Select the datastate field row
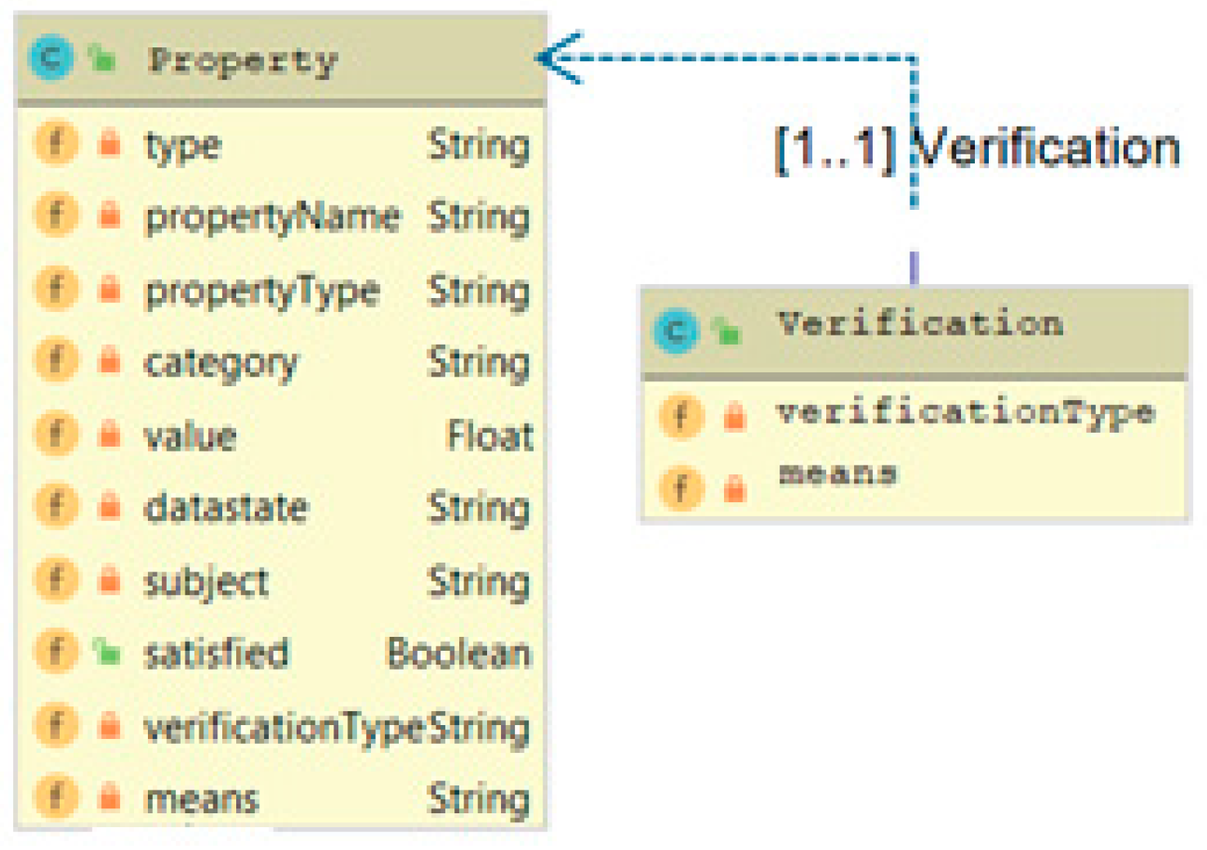 pyautogui.click(x=281, y=507)
